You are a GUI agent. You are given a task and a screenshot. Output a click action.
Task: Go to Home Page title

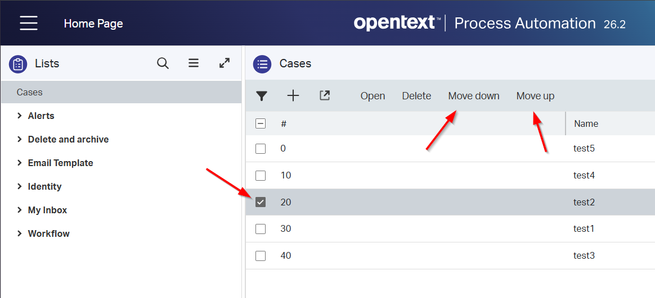click(93, 24)
